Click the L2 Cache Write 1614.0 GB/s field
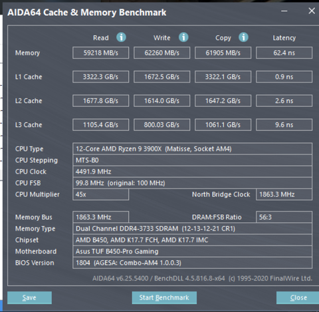The width and height of the screenshot is (319, 312). pos(162,100)
